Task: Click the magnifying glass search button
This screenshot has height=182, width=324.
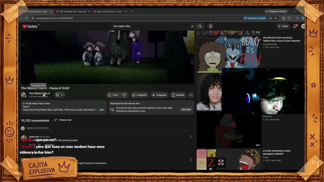Action: [x=200, y=26]
